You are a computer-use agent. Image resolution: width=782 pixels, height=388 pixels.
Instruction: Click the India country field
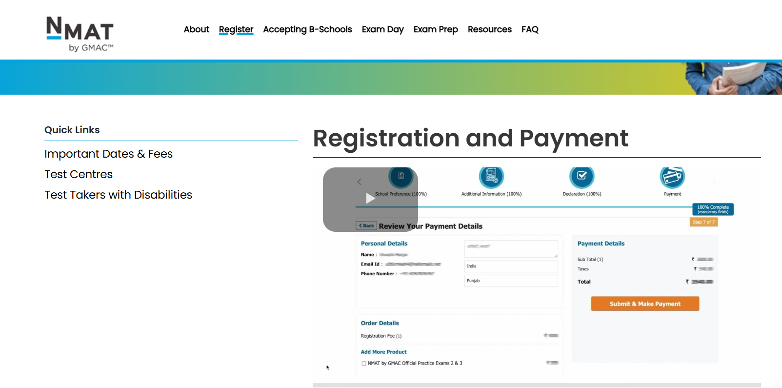[511, 266]
